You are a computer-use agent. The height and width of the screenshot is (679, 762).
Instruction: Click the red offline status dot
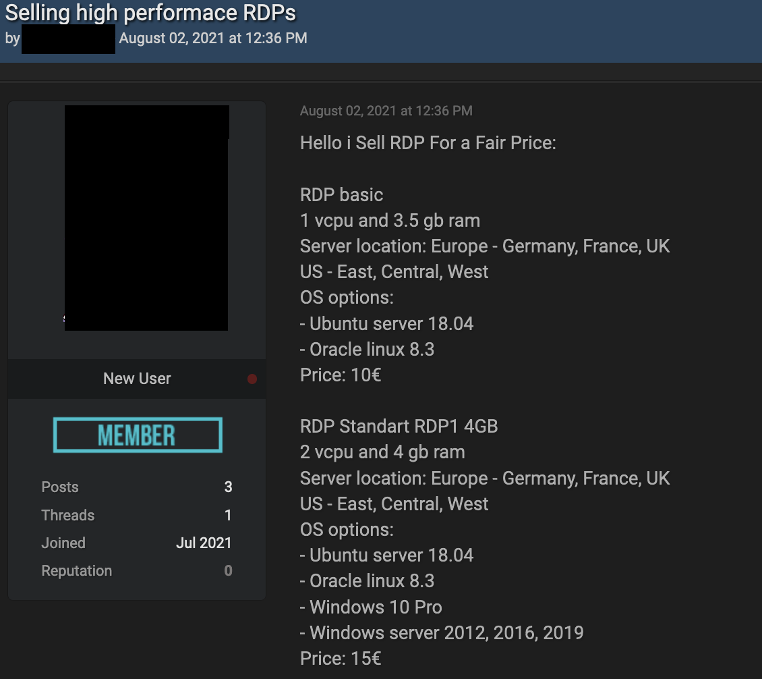pos(252,379)
